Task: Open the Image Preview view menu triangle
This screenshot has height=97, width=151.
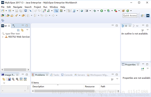Action: point(4,83)
